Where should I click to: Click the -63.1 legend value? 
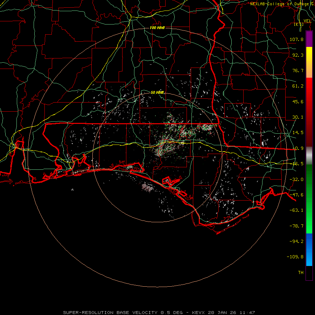coord(296,210)
